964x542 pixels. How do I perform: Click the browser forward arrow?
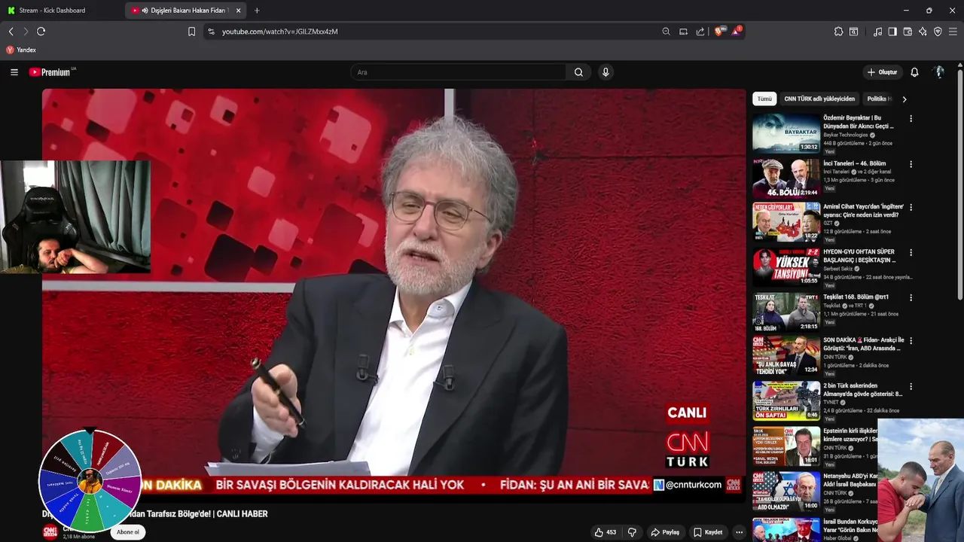26,32
